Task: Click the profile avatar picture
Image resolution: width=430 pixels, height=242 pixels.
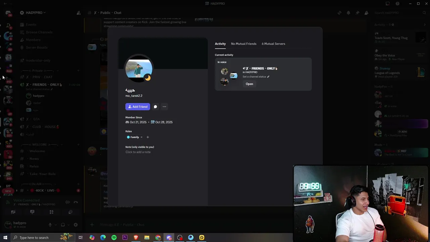Action: pos(139,69)
